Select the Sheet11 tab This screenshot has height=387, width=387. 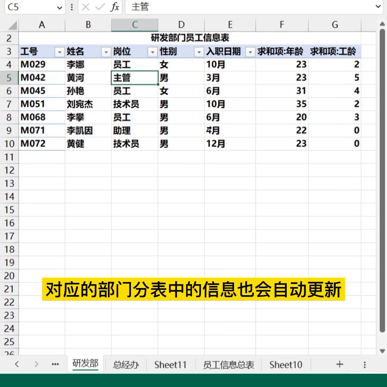tap(170, 364)
